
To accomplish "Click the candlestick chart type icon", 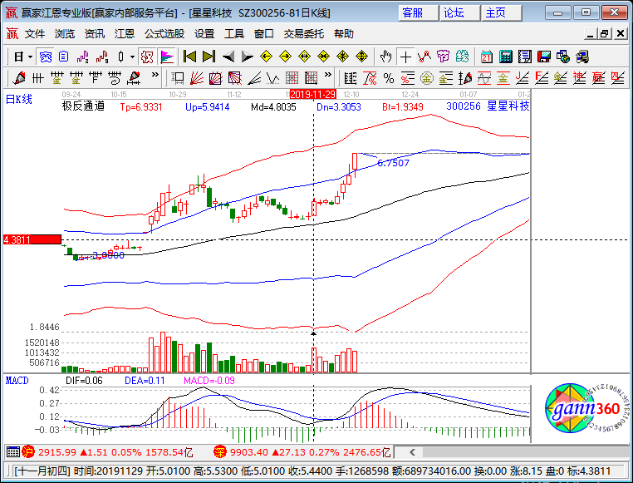I will [120, 57].
